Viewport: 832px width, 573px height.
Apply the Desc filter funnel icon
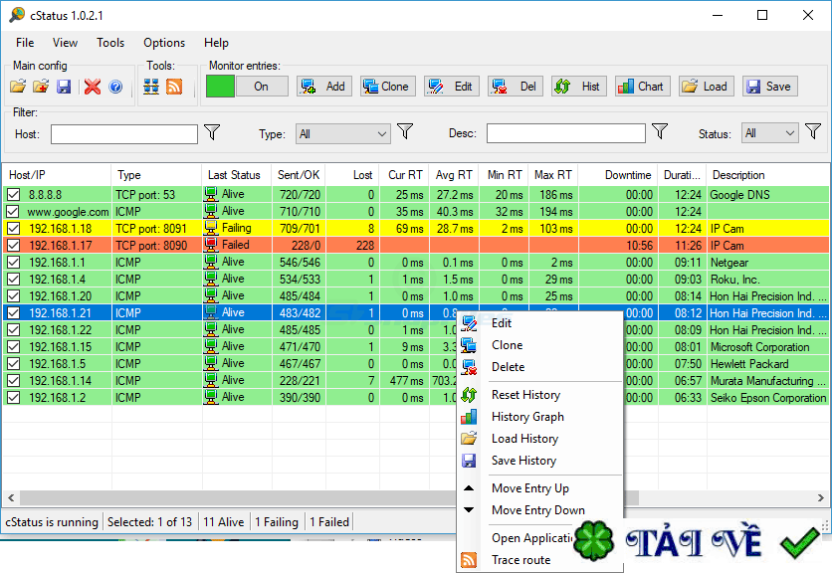tap(659, 132)
